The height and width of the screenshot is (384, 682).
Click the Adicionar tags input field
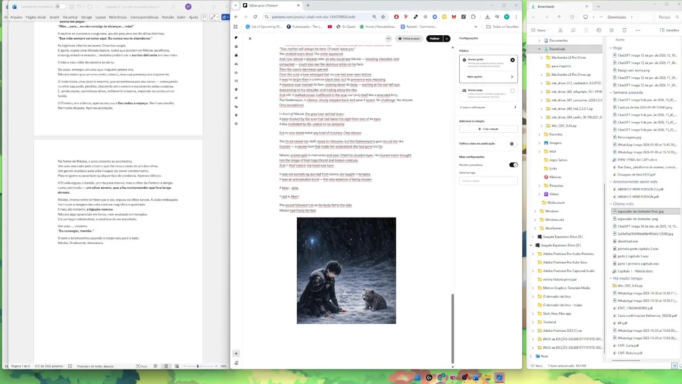coord(488,181)
